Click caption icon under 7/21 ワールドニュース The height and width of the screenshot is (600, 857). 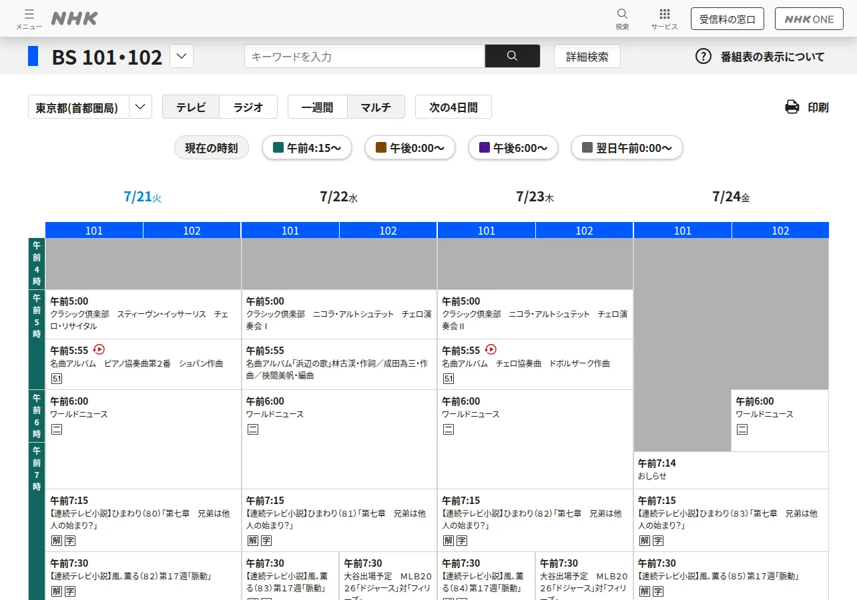point(57,429)
